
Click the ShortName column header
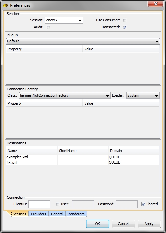[83, 151]
